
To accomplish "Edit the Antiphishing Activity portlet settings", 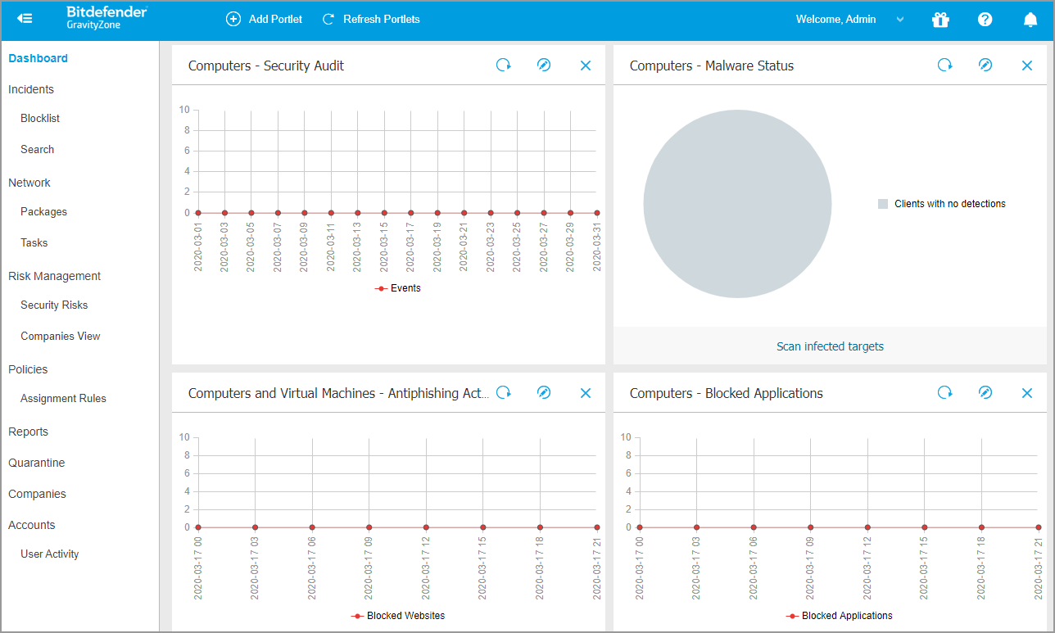I will tap(544, 393).
